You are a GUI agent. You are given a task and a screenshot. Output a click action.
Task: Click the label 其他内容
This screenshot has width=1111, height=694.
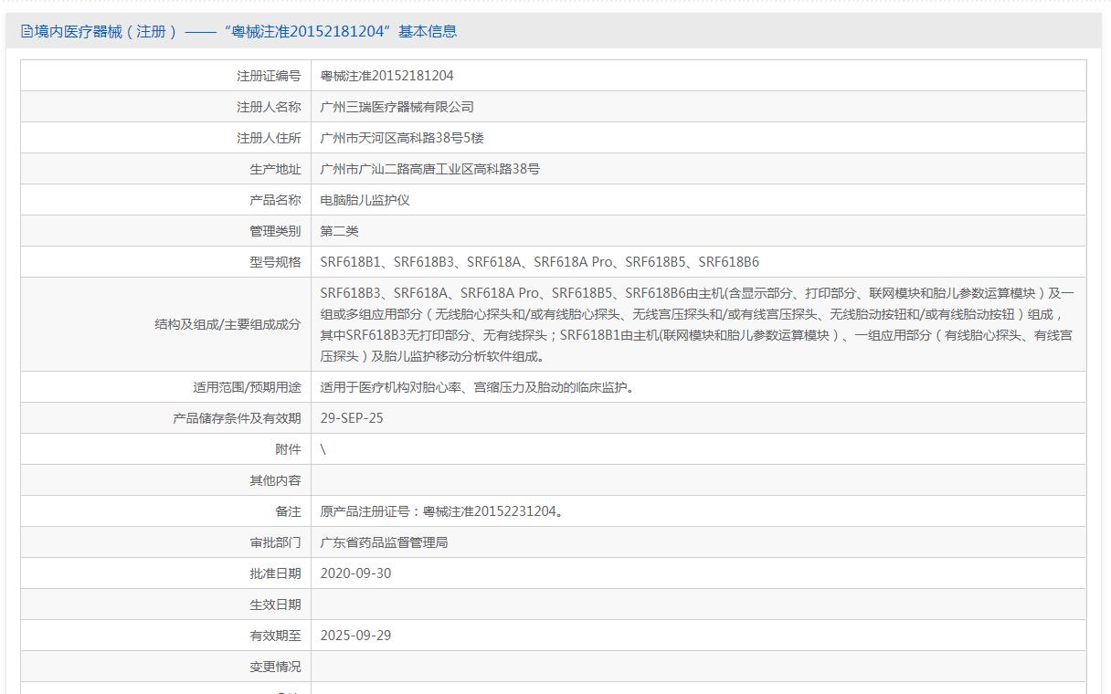point(275,480)
